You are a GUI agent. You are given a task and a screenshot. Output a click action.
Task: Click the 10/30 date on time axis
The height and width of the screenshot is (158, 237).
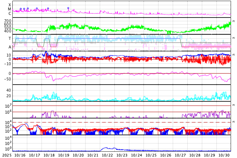click(224, 155)
